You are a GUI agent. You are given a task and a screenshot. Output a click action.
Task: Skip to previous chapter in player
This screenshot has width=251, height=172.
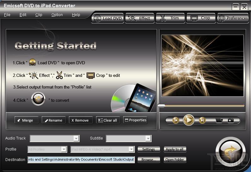point(176,120)
